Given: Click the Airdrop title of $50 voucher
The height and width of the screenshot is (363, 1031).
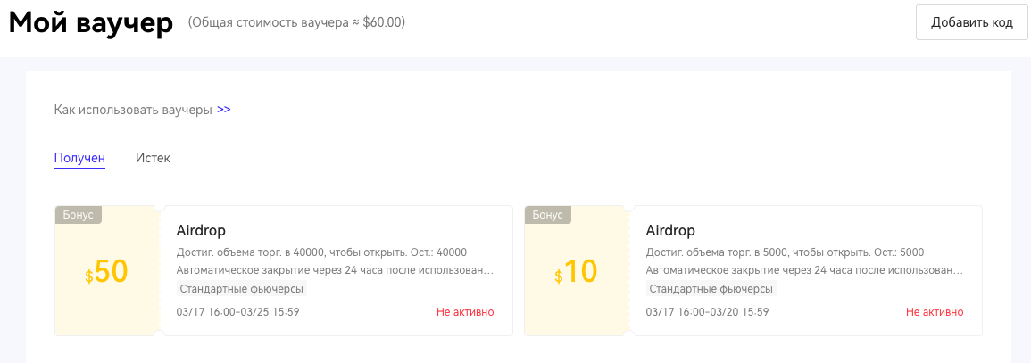Looking at the screenshot, I should 201,231.
